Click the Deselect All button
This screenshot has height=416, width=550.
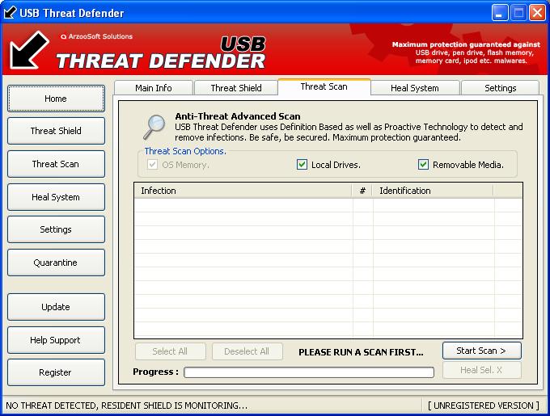[247, 351]
